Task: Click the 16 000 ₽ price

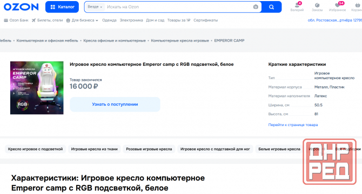Action: (x=84, y=86)
